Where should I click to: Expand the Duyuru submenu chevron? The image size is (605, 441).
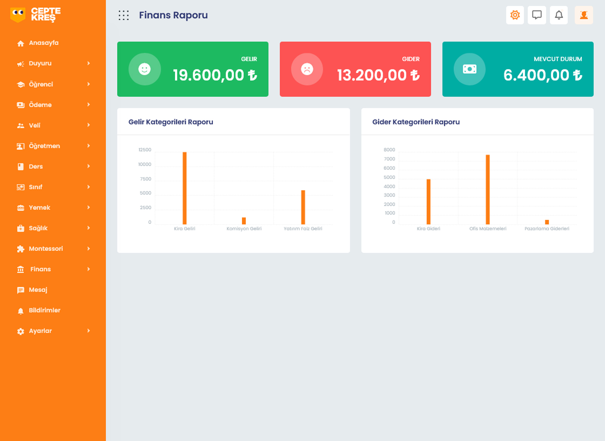click(88, 63)
